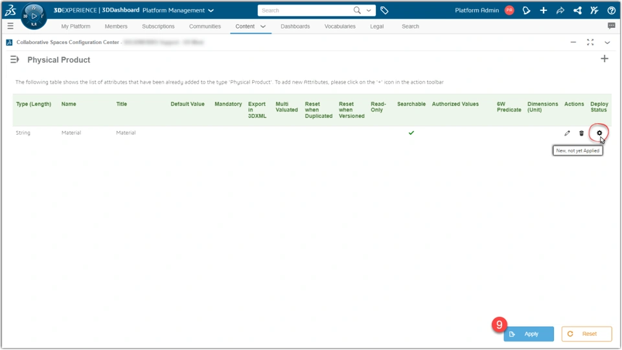
Task: Click the Material name cell
Action: [x=71, y=132]
